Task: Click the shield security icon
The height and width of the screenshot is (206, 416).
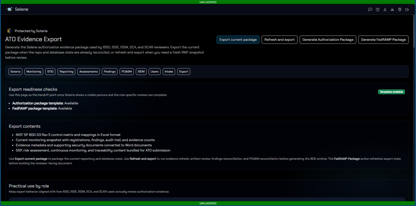Action: coord(400,10)
